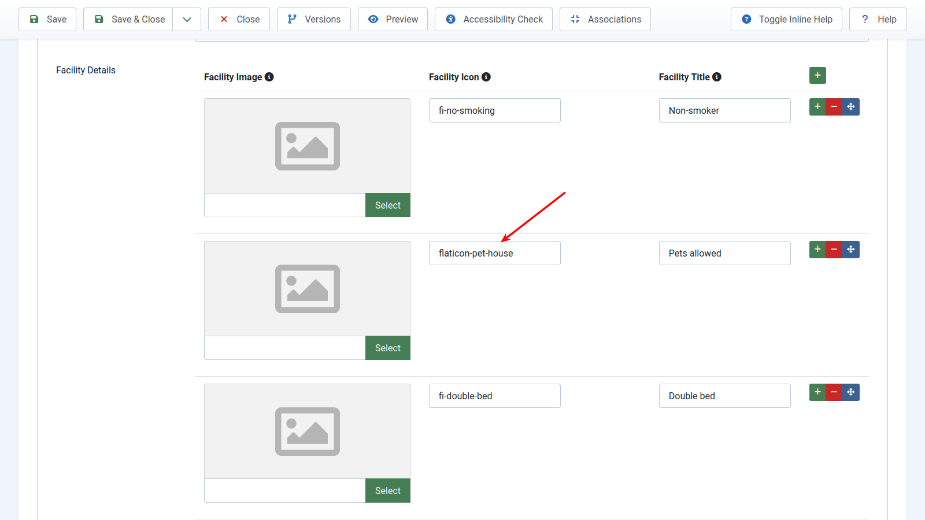The height and width of the screenshot is (520, 925).
Task: Expand the Save & Close dropdown arrow
Action: [x=187, y=20]
